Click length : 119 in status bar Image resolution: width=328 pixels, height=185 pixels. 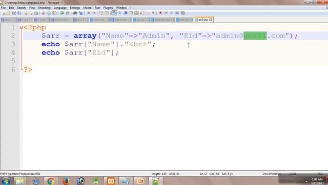159,174
